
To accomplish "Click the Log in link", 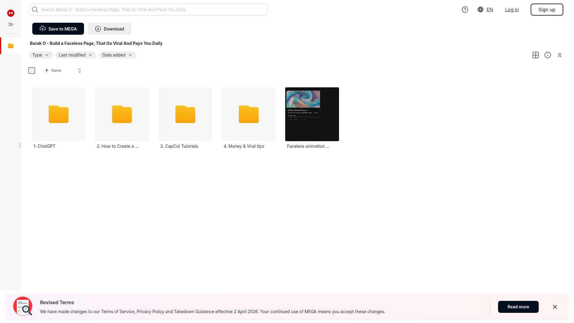I will (x=512, y=10).
